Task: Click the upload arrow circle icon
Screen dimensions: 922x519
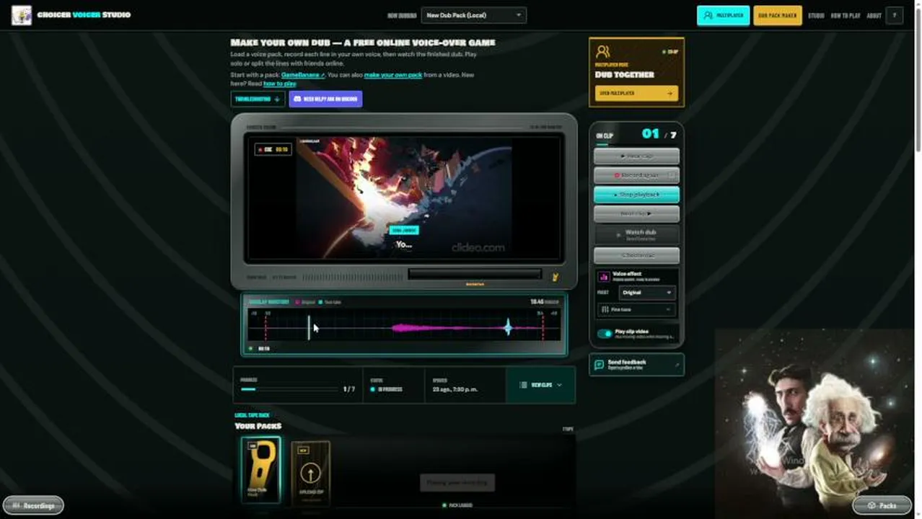Action: (x=310, y=474)
